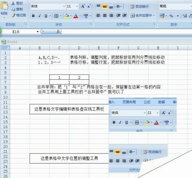Viewport: 192px width, 178px height.
Task: Select row 18 by its header
Action: (5, 137)
